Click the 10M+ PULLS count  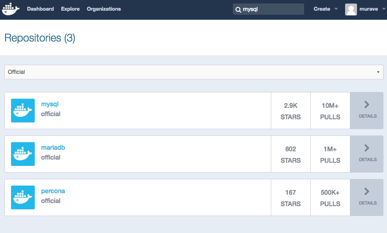point(330,111)
